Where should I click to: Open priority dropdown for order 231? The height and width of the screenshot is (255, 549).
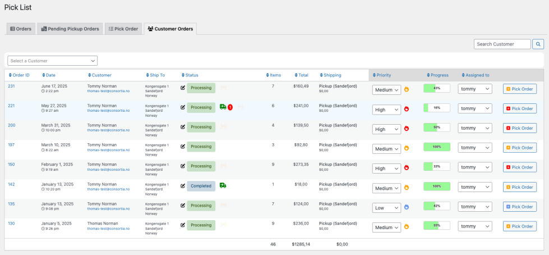386,89
